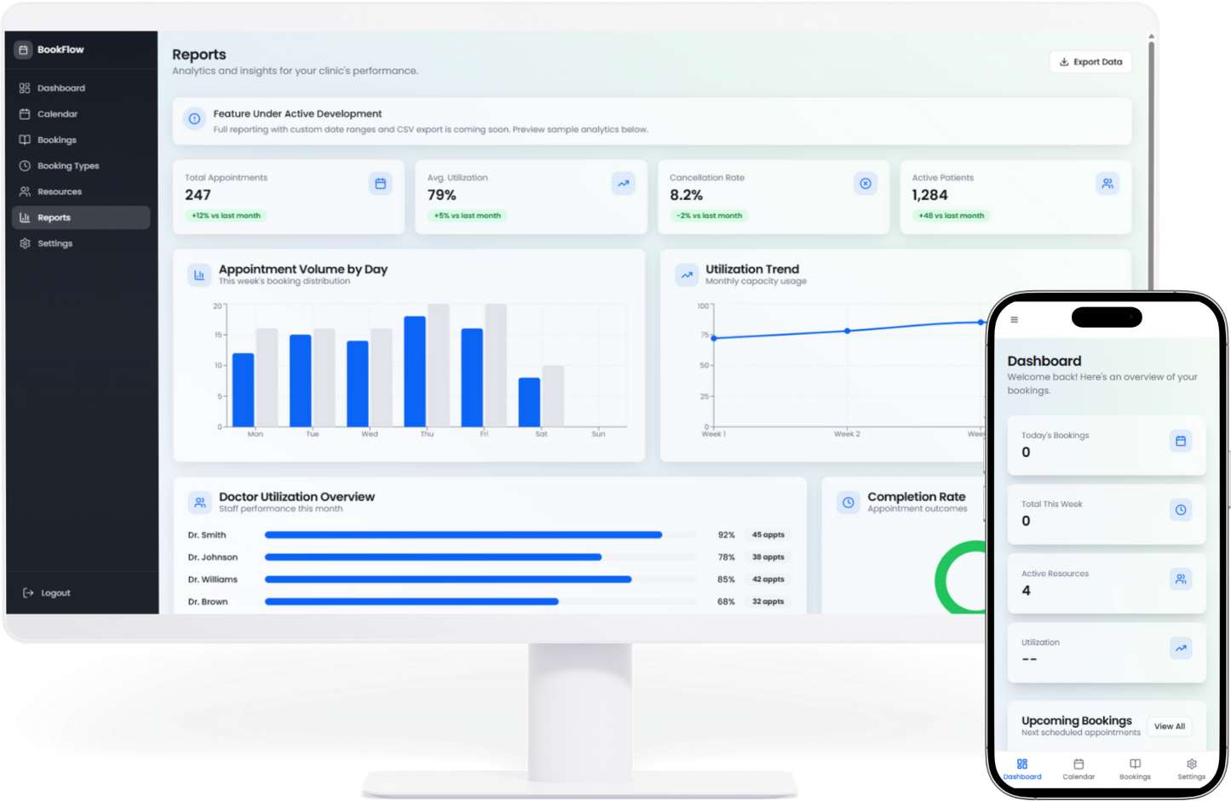The width and height of the screenshot is (1231, 801).
Task: Click the Export Data button
Action: [x=1090, y=62]
